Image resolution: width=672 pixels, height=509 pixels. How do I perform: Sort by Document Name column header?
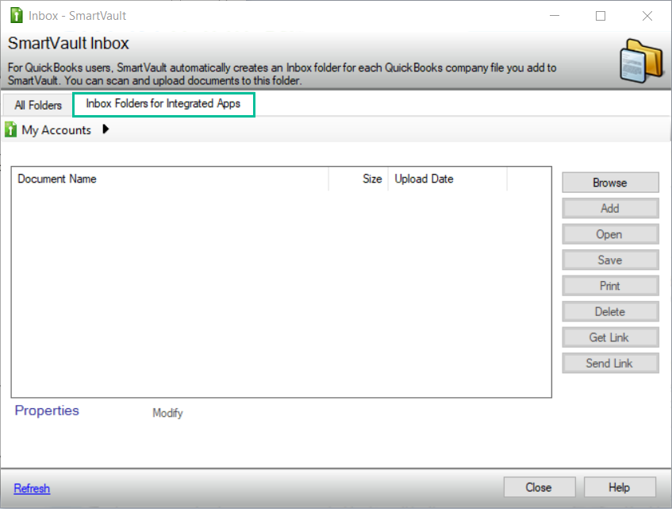[57, 179]
